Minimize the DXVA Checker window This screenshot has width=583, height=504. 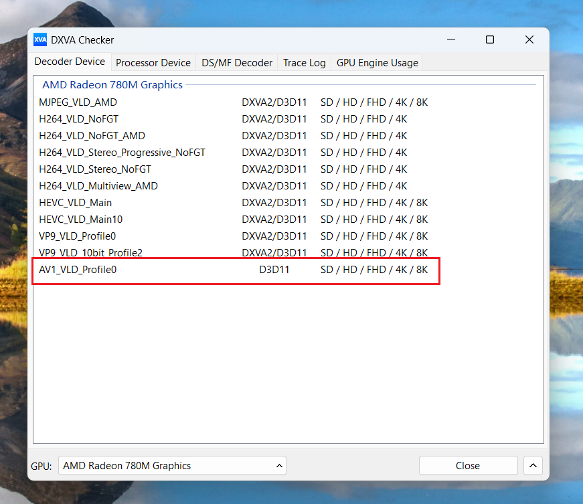click(451, 39)
